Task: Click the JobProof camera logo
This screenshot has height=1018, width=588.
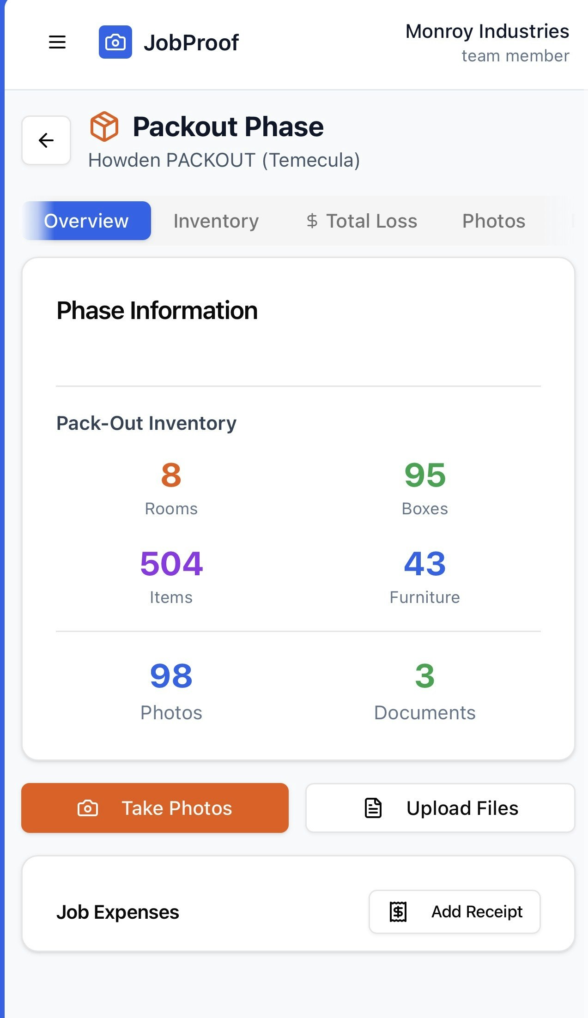Action: click(115, 42)
